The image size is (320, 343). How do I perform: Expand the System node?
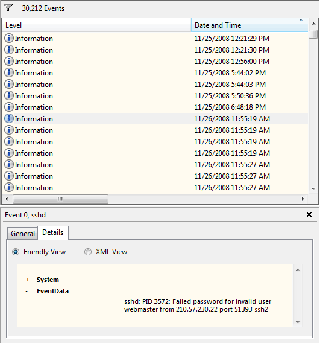click(28, 280)
